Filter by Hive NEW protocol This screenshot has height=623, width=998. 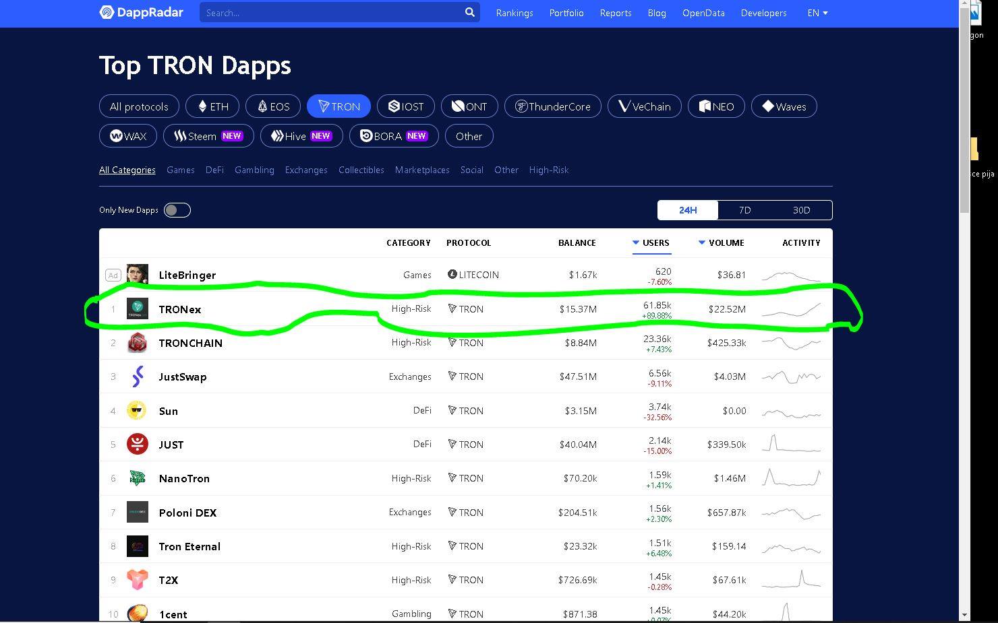[x=301, y=136]
